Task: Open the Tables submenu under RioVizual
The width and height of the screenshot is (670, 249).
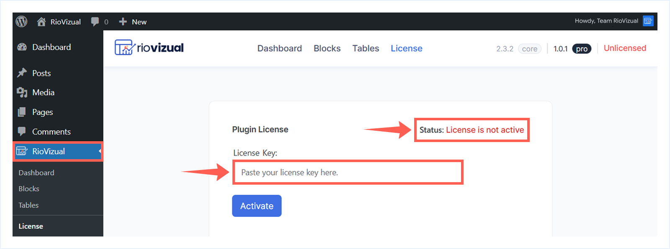Action: pos(28,205)
